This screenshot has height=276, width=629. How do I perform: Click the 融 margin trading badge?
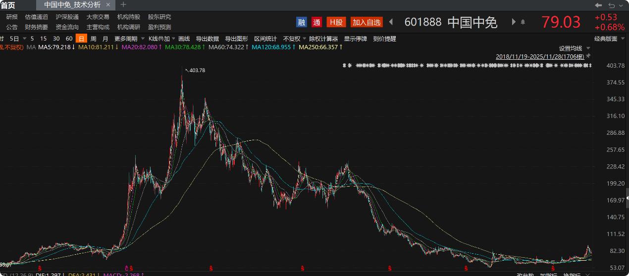point(302,22)
